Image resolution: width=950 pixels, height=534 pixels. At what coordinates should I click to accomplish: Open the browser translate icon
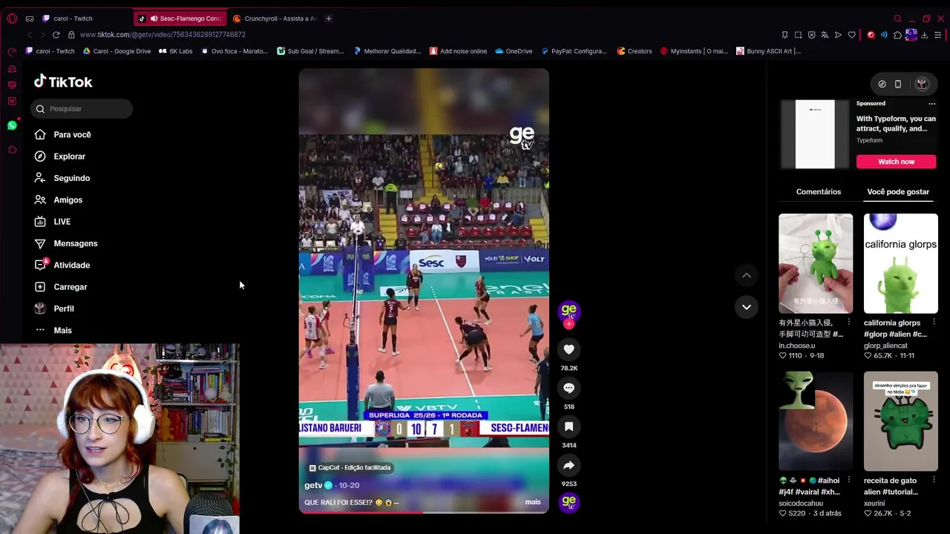(x=825, y=35)
